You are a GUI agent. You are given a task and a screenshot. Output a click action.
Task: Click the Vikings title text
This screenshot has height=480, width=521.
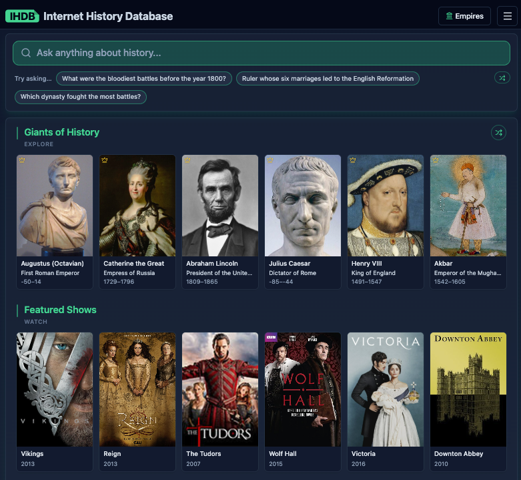point(32,454)
